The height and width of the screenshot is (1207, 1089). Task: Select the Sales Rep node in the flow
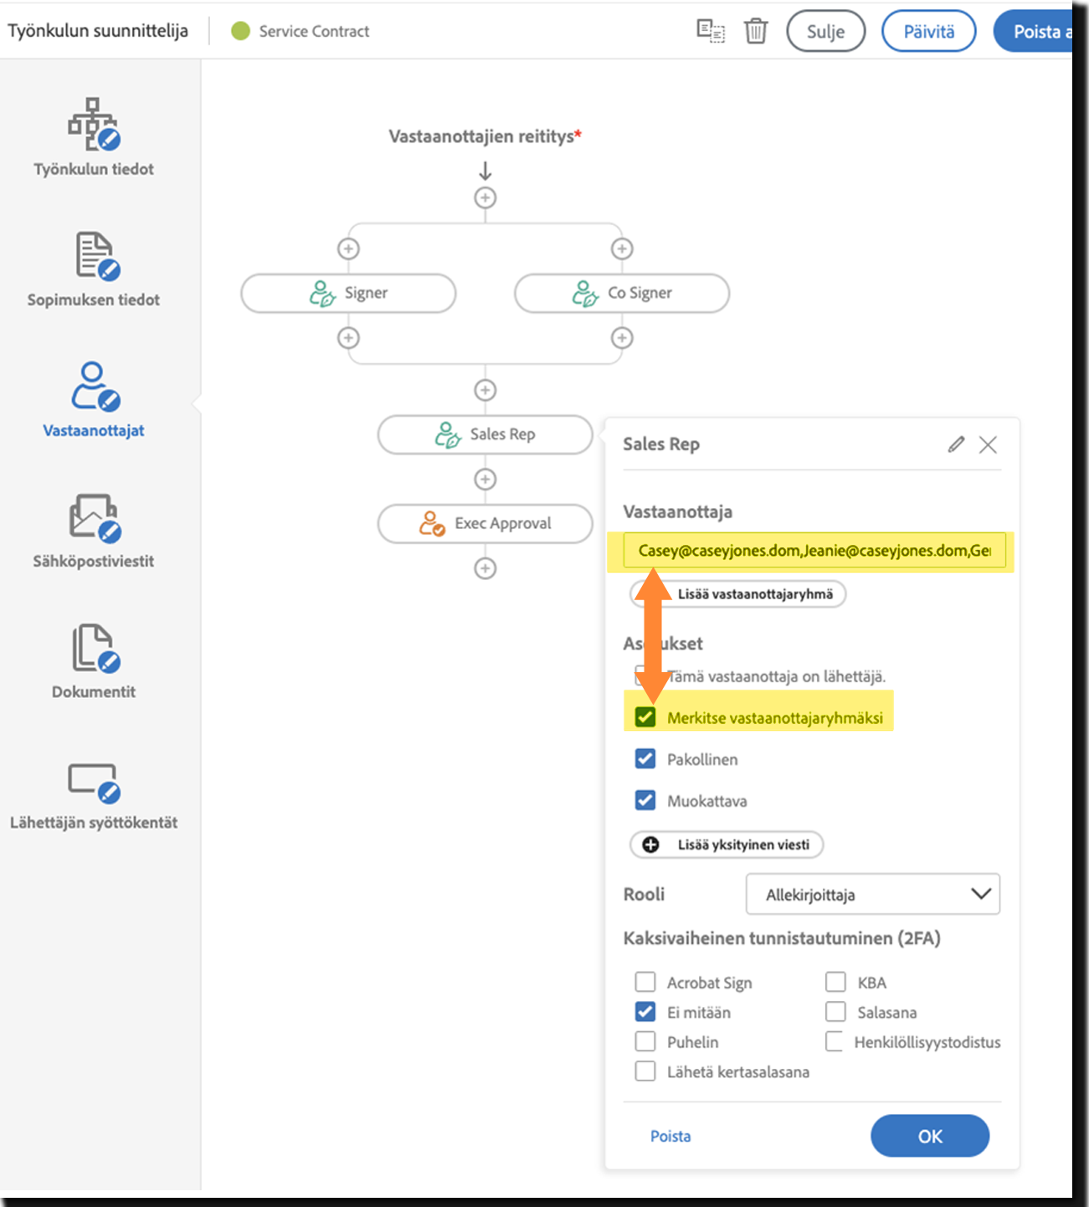pyautogui.click(x=485, y=434)
